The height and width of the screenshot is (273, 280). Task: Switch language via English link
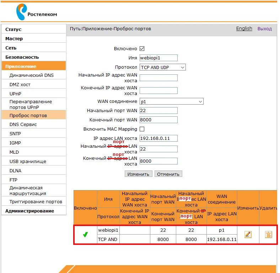pyautogui.click(x=244, y=28)
